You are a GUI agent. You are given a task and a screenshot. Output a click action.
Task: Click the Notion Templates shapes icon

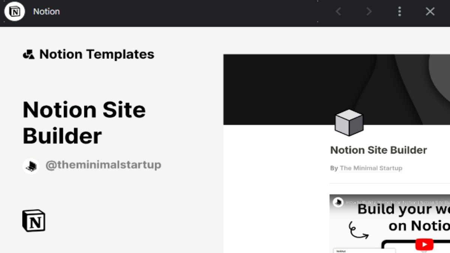tap(29, 55)
